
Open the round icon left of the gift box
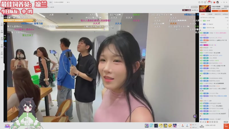211,2
